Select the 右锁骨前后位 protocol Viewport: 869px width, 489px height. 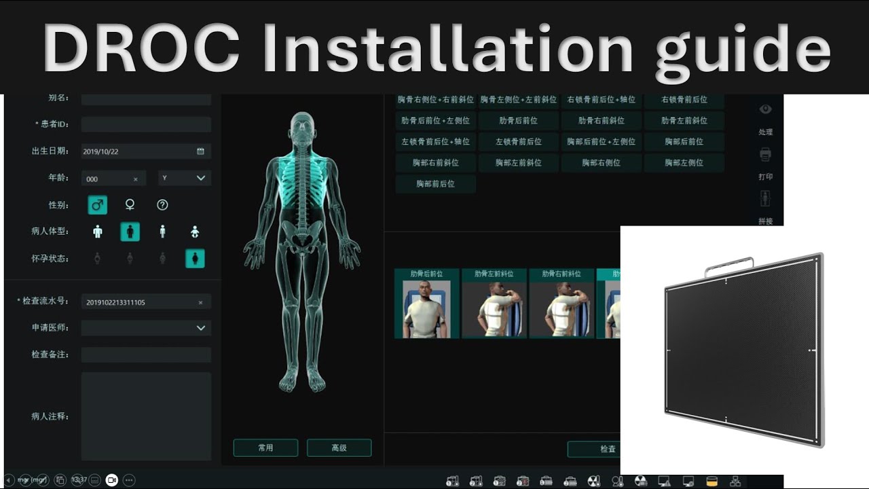point(684,100)
